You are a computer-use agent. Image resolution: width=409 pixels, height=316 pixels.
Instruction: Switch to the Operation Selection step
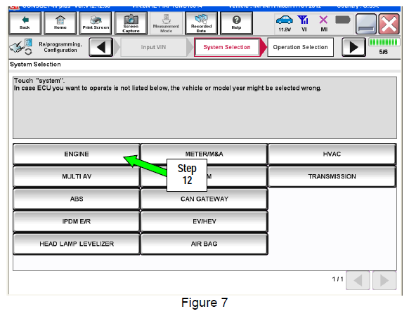tap(300, 47)
